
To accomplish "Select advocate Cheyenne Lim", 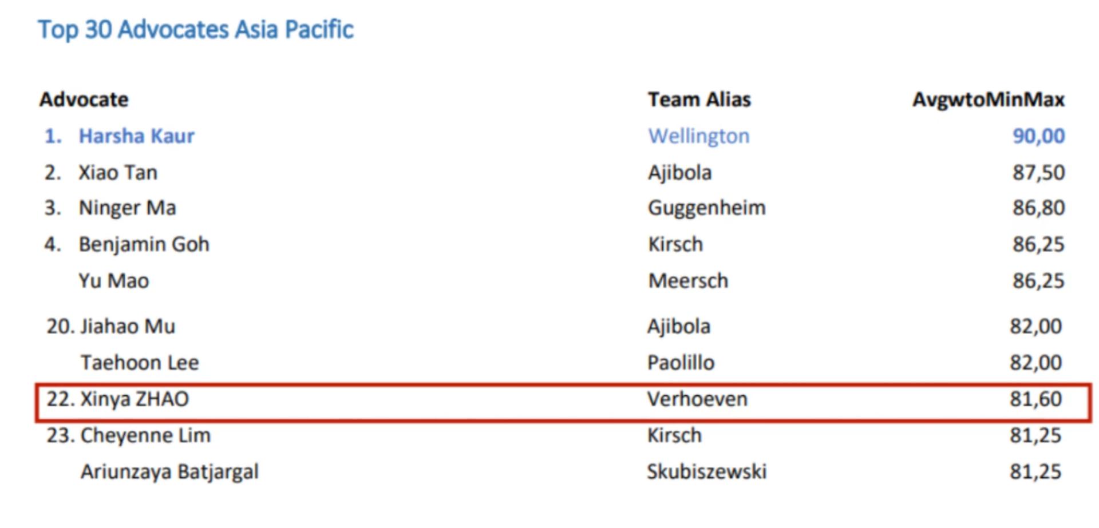I will (x=145, y=435).
